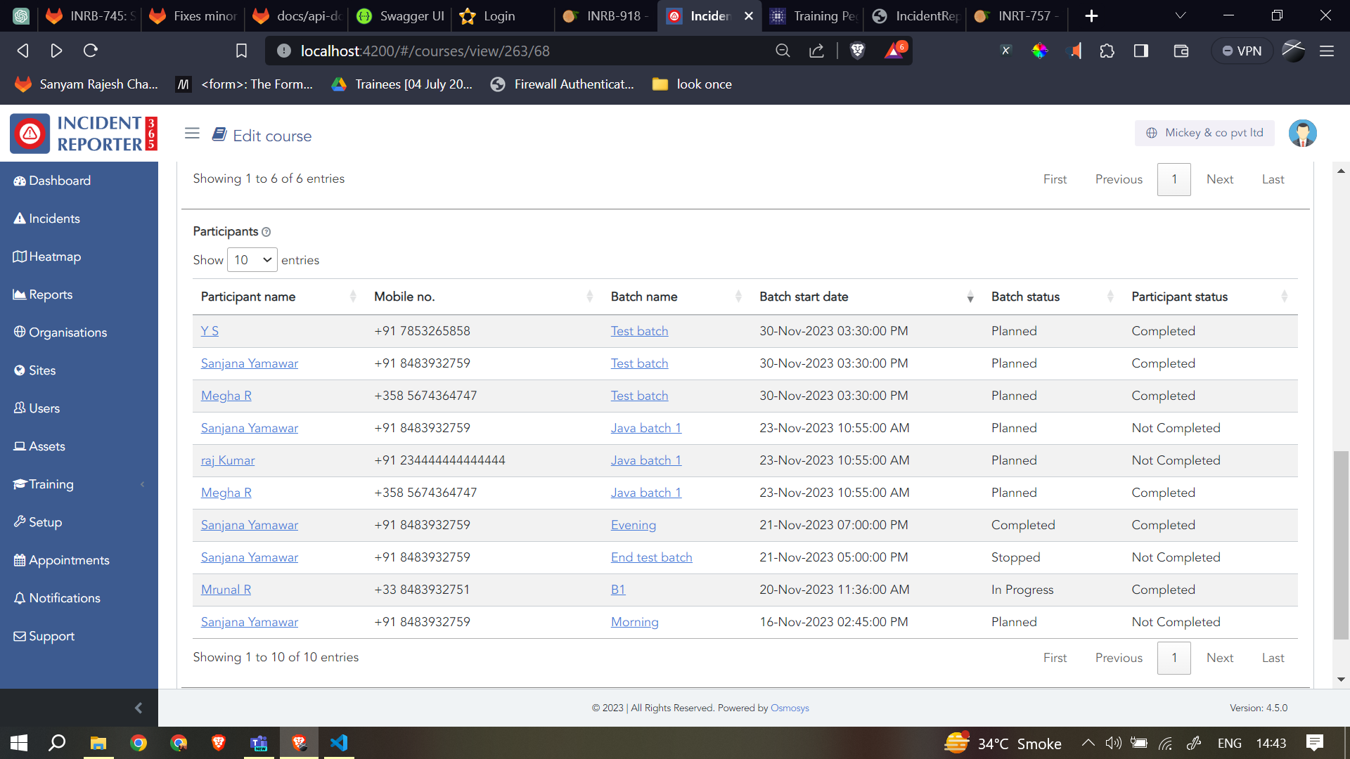Toggle the VPN button in browser
1350x759 pixels.
pos(1242,51)
